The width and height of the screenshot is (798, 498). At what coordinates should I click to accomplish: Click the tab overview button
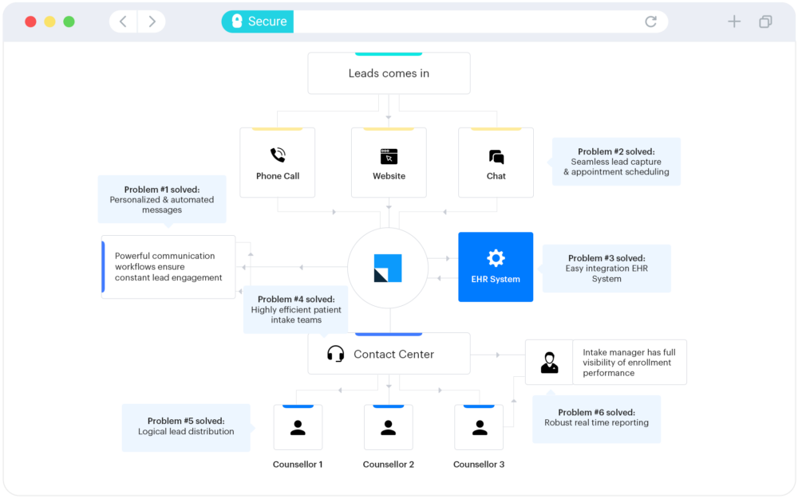coord(765,22)
